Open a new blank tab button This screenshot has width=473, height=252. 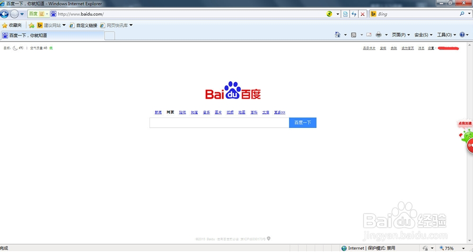click(110, 36)
